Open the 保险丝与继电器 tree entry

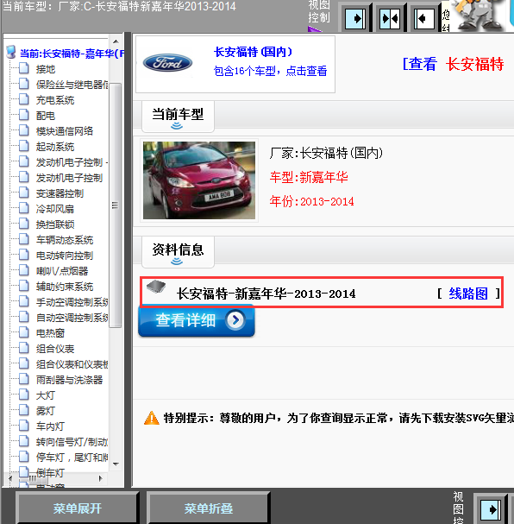pos(72,85)
